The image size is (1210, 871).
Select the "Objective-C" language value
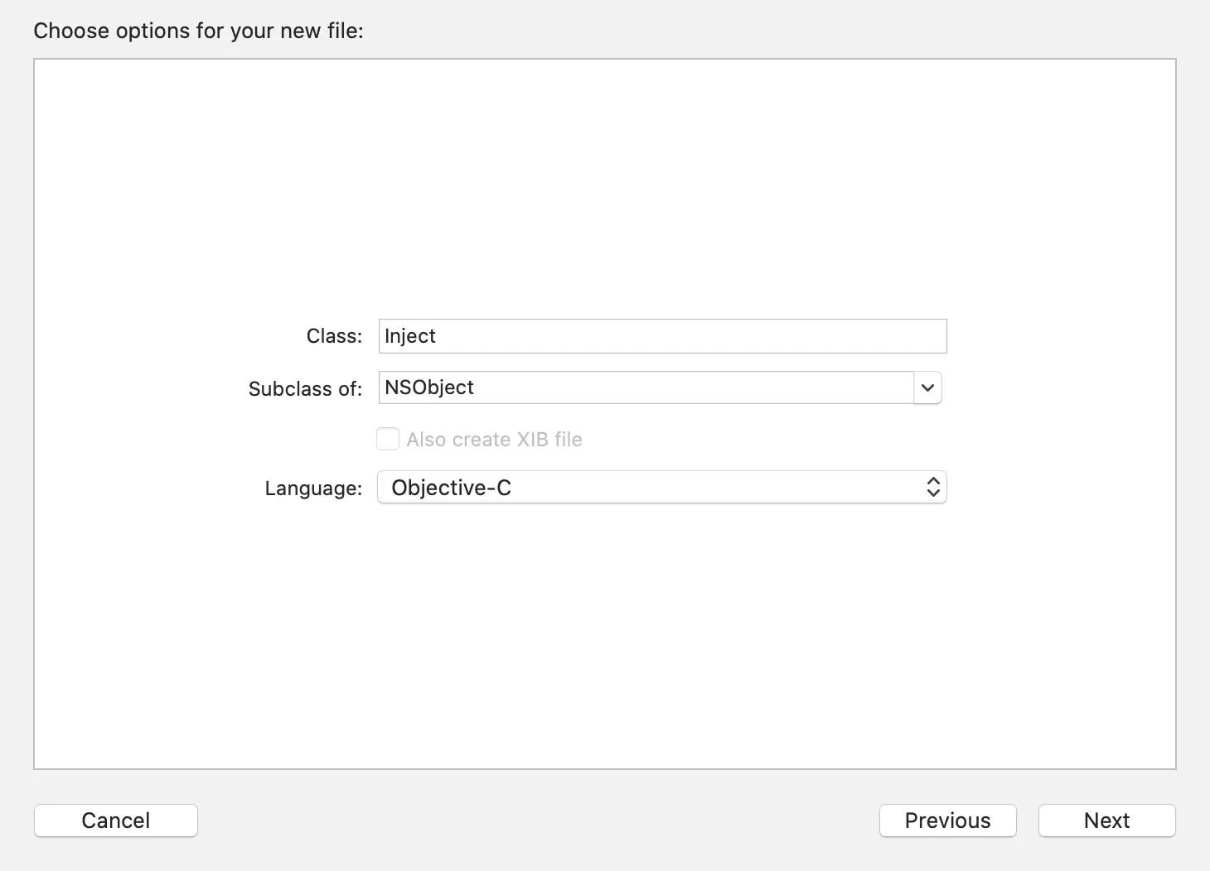point(451,488)
